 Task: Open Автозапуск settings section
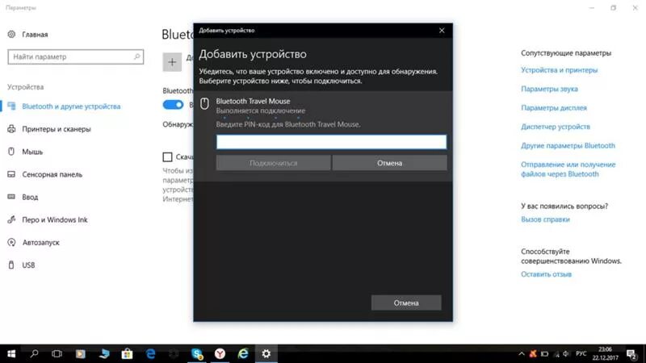coord(41,243)
